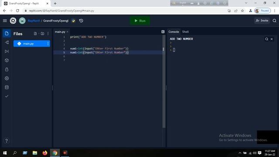Click code line 4 num1 input statement
Screen dimensions: 279x157
99,48
